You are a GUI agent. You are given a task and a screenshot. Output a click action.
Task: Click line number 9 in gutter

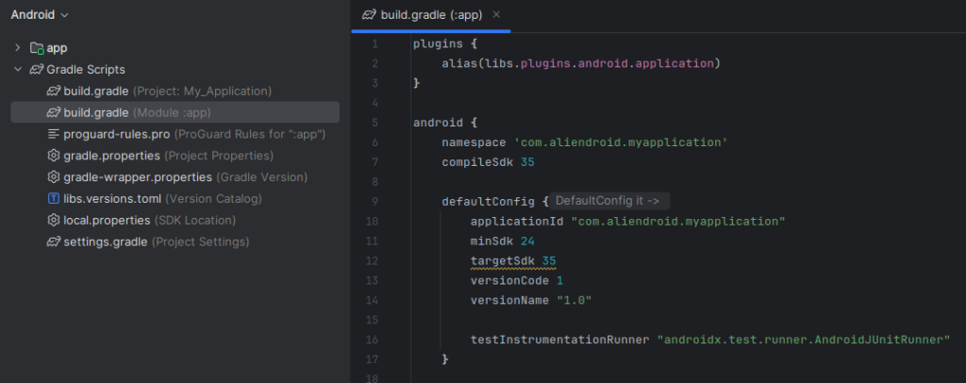pos(375,202)
